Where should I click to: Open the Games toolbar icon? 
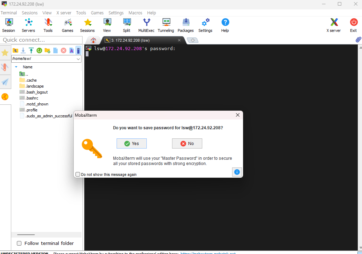[x=68, y=25]
